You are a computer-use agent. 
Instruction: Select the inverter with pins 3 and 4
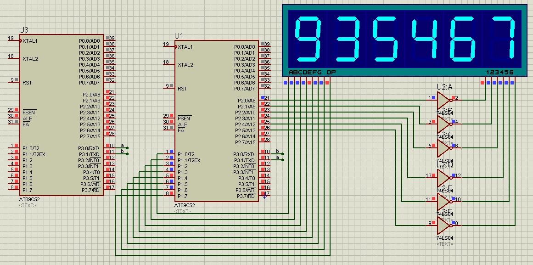[444, 124]
